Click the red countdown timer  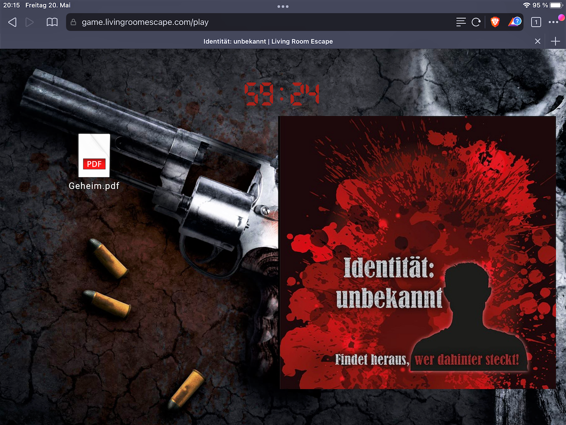282,94
